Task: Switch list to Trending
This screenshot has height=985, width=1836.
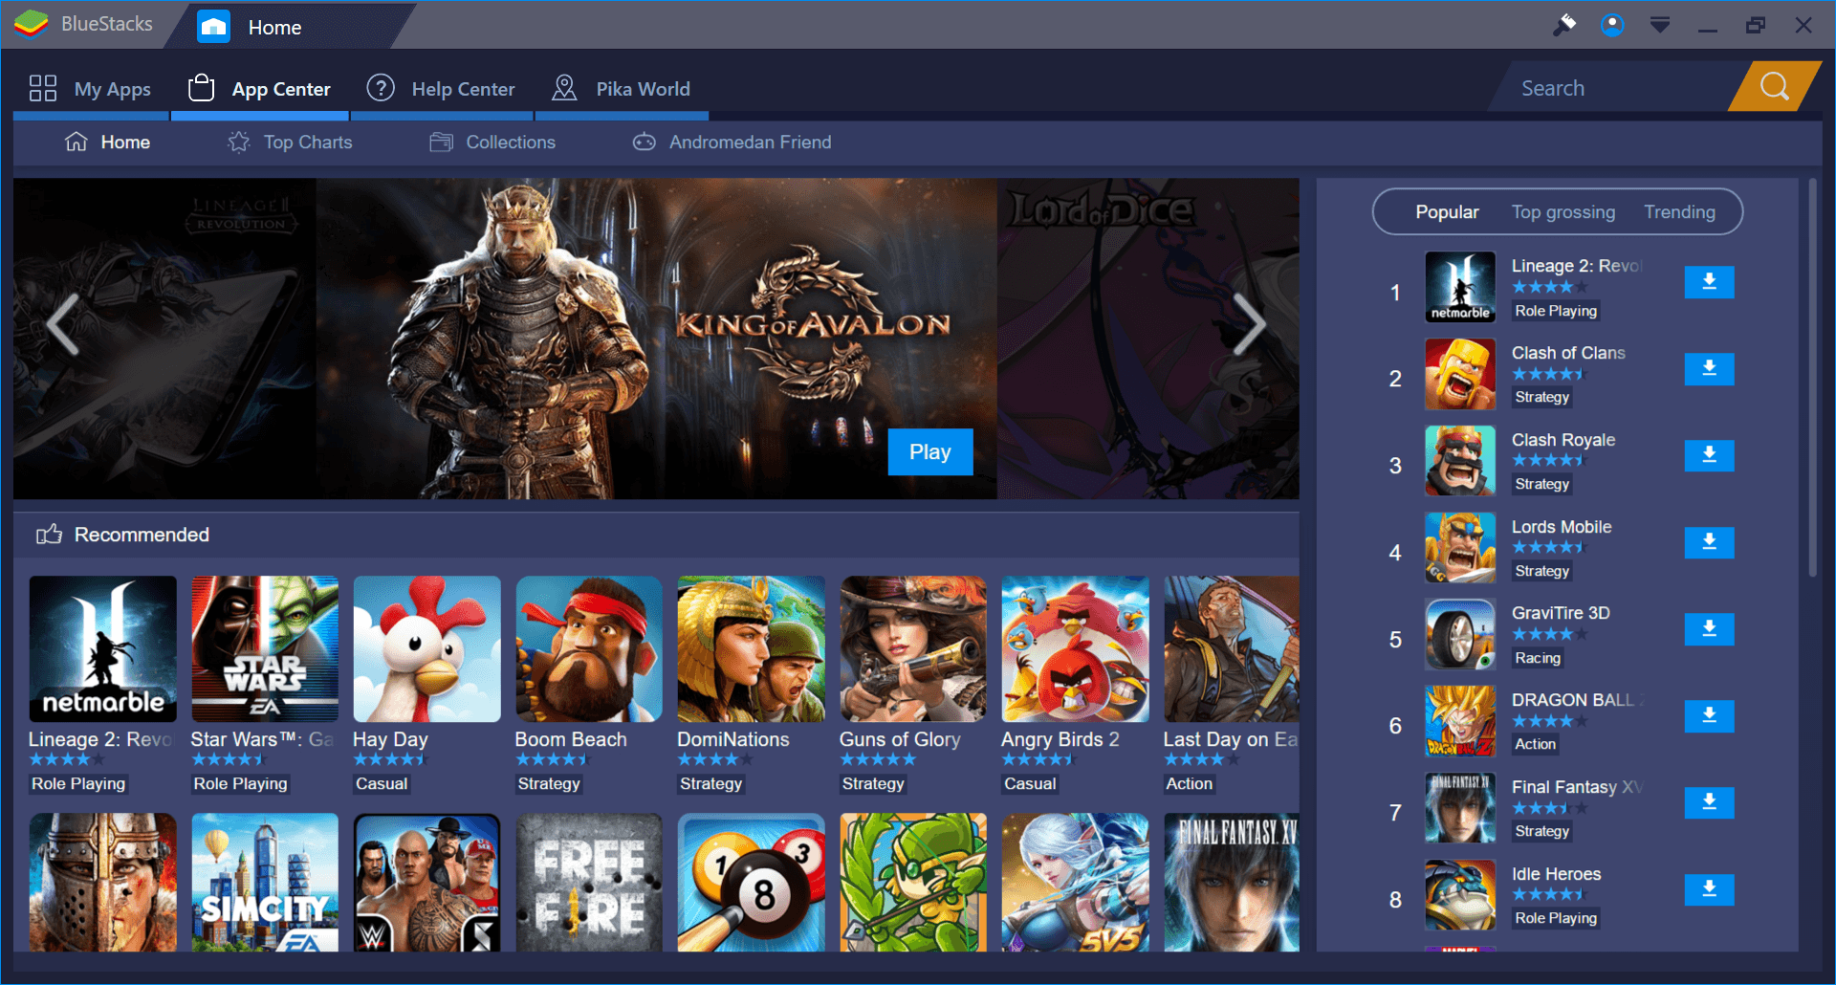Action: click(x=1679, y=212)
